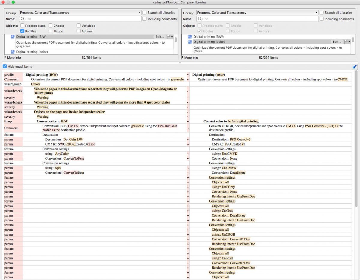Toggle the left Profiles objects checkbox

point(22,31)
